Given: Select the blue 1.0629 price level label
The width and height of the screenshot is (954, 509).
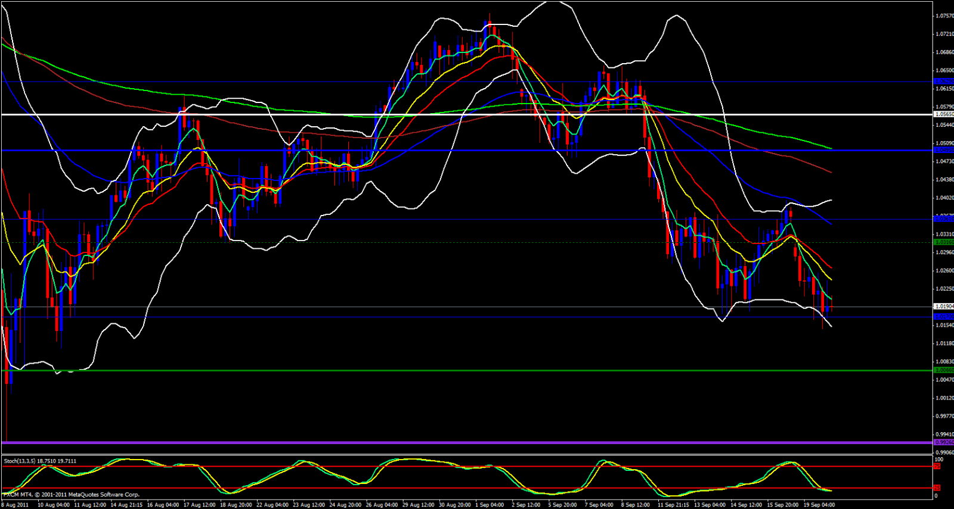Looking at the screenshot, I should (x=943, y=82).
